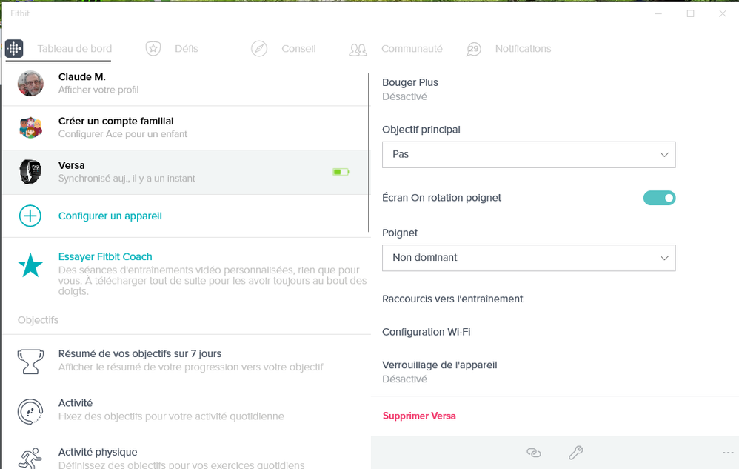Viewport: 739px width, 469px height.
Task: Click the chain link icon at the bottom
Action: tap(533, 453)
